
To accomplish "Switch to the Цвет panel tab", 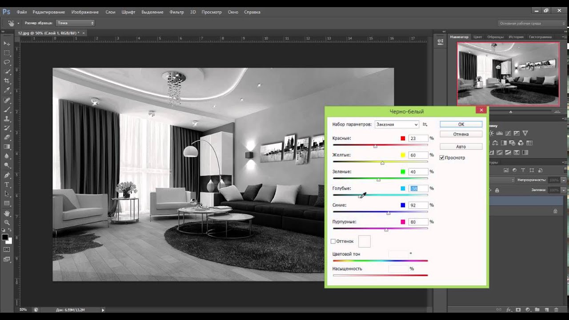I will coord(478,37).
